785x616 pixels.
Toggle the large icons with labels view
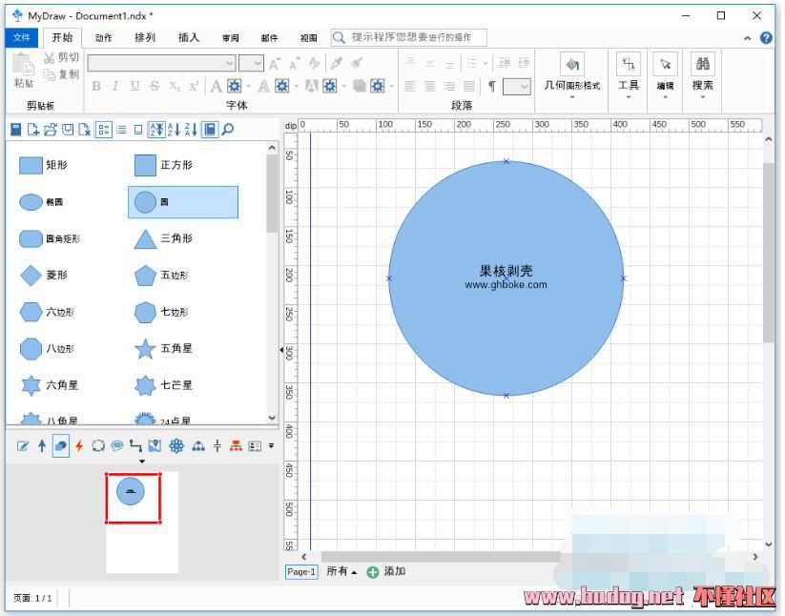tap(104, 130)
